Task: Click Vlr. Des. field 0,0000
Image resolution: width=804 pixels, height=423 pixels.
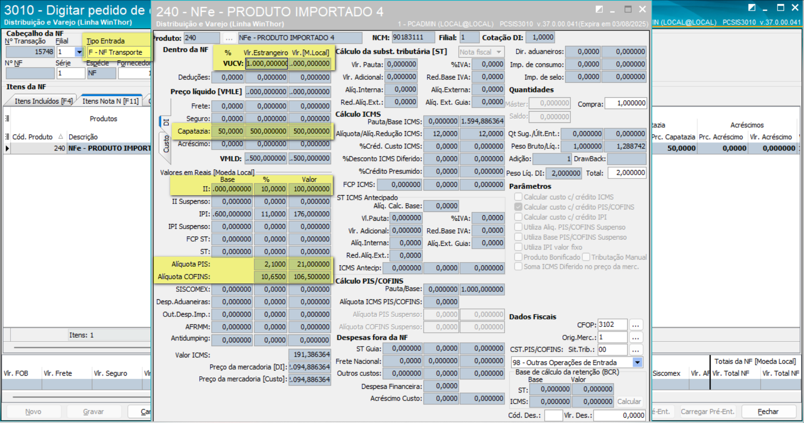Action: [x=620, y=415]
